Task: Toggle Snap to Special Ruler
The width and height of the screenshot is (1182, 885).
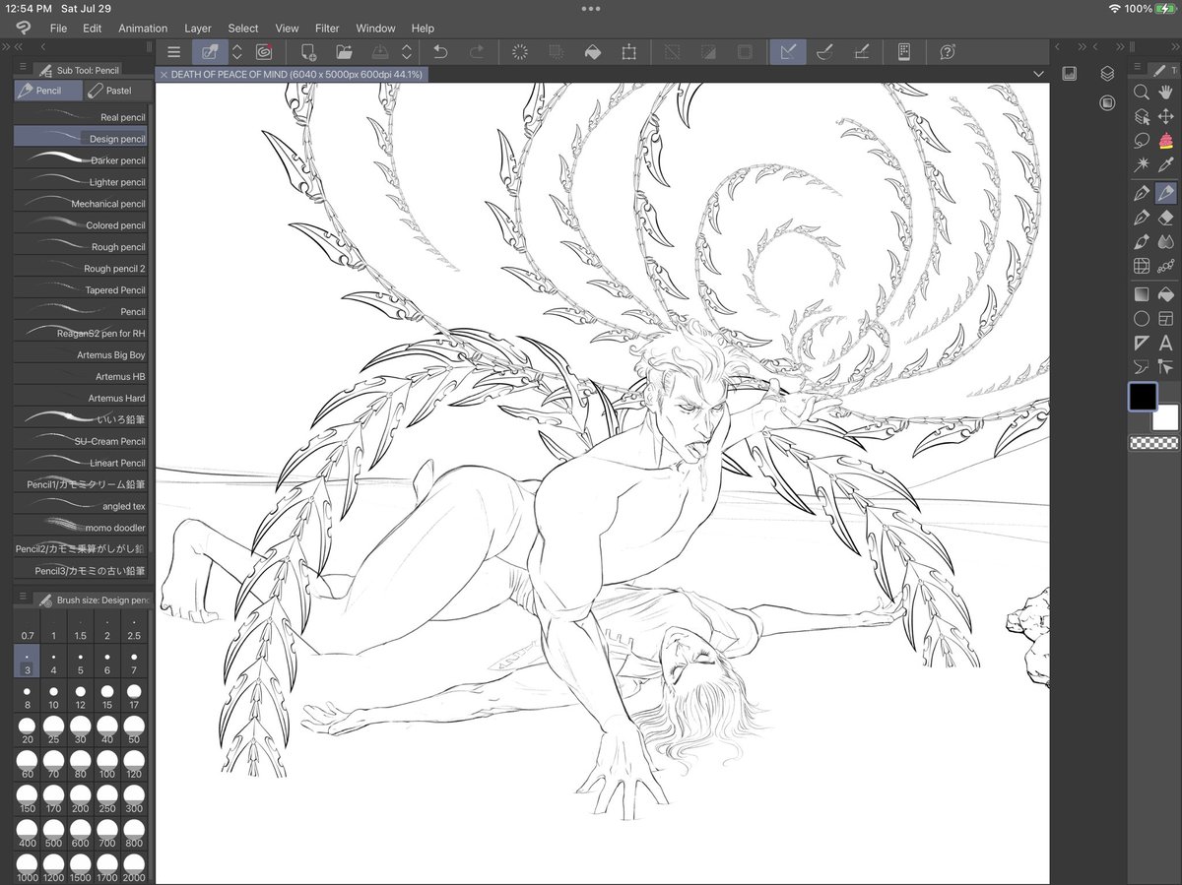Action: click(x=824, y=52)
